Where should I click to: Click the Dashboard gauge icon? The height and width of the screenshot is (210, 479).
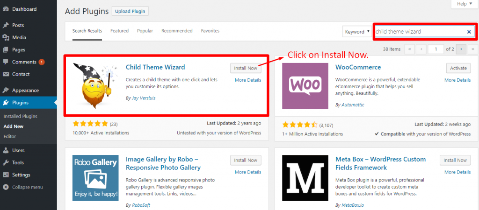(x=6, y=9)
